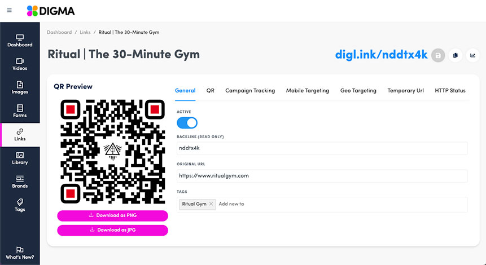Open the hamburger menu icon
This screenshot has height=265, width=486.
[x=9, y=10]
